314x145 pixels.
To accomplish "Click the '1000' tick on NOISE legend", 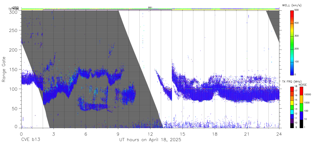I will tap(307, 103).
